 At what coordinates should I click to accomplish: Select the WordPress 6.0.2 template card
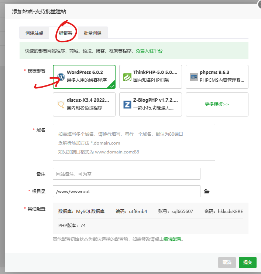[x=84, y=77]
